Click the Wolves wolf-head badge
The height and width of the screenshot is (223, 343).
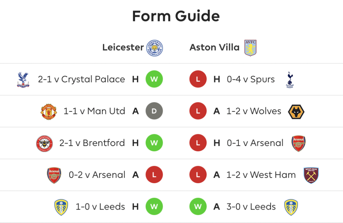[x=296, y=111]
